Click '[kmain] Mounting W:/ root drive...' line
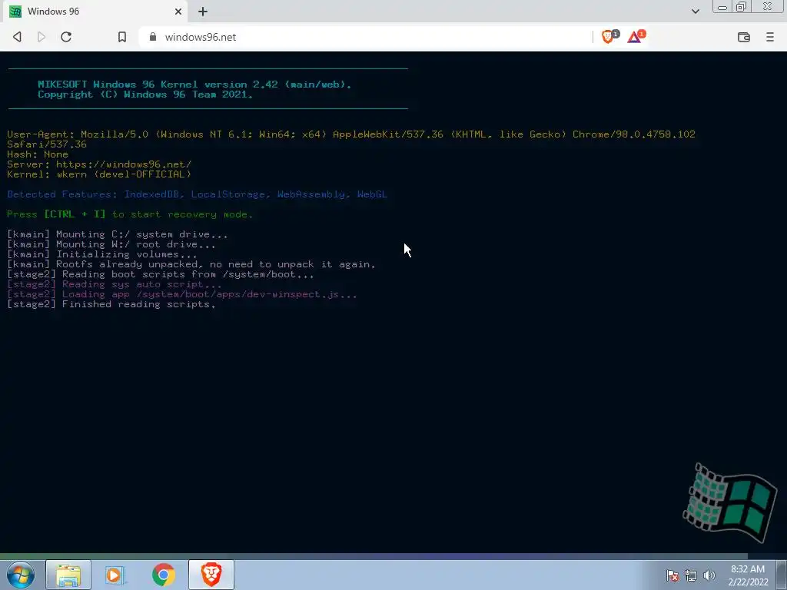The height and width of the screenshot is (590, 787). click(x=111, y=244)
